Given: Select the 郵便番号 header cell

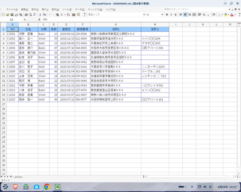Looking at the screenshot, I should [x=82, y=29].
